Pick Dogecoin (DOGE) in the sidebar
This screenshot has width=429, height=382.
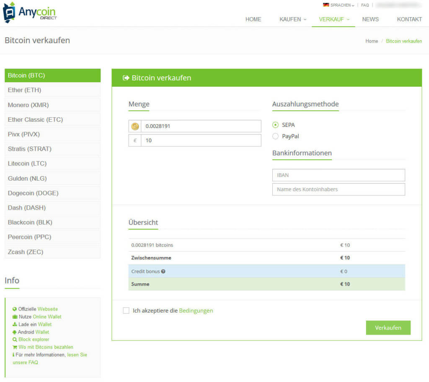(x=52, y=193)
